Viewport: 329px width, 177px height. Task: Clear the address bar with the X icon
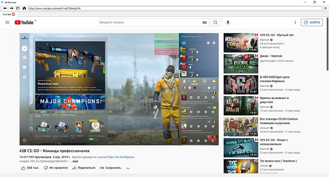(326, 8)
